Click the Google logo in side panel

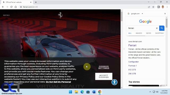145,22
